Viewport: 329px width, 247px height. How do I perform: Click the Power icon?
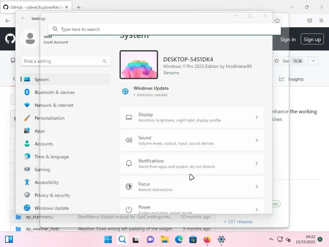pos(129,209)
